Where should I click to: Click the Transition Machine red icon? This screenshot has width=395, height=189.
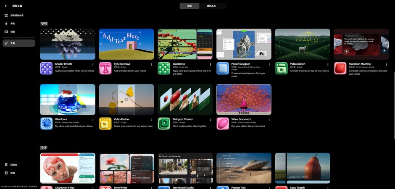pos(340,68)
